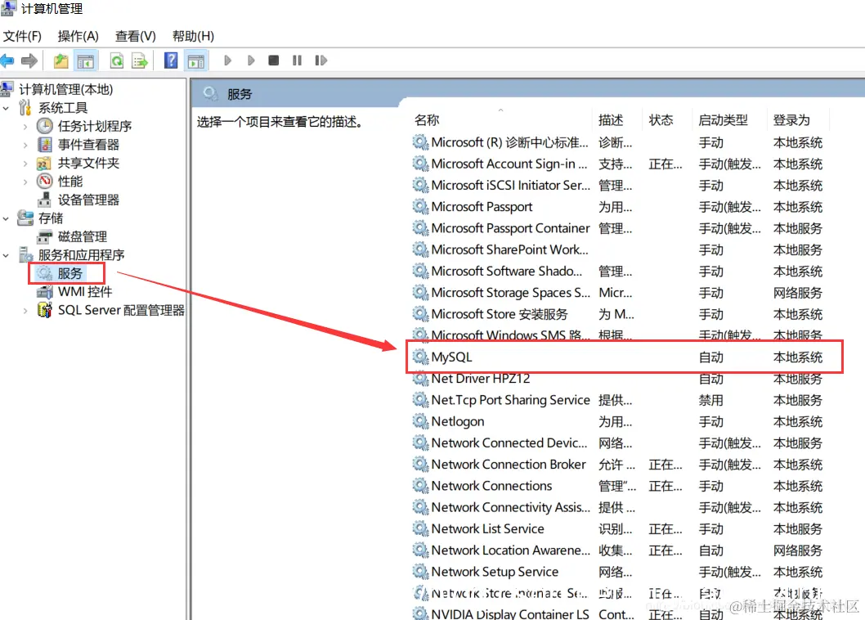Viewport: 865px width, 620px height.
Task: Open the 操作(A) menu
Action: click(x=78, y=37)
